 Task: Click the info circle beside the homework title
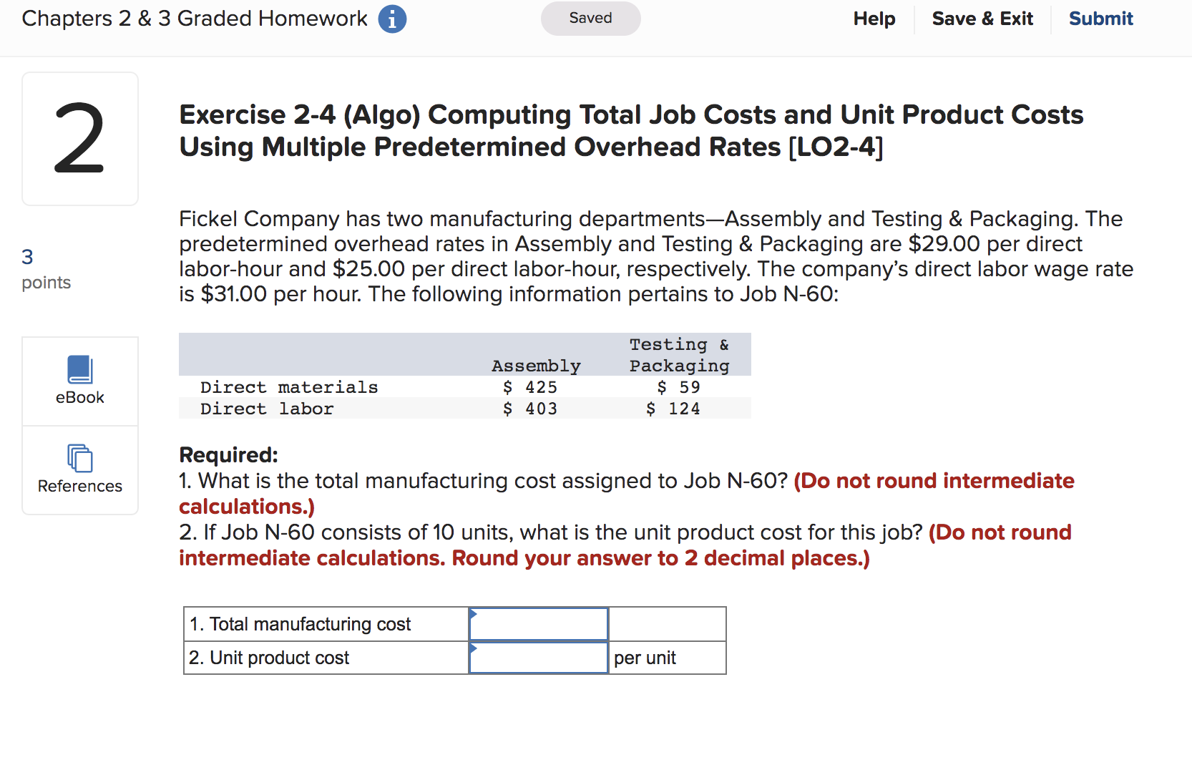click(x=391, y=19)
